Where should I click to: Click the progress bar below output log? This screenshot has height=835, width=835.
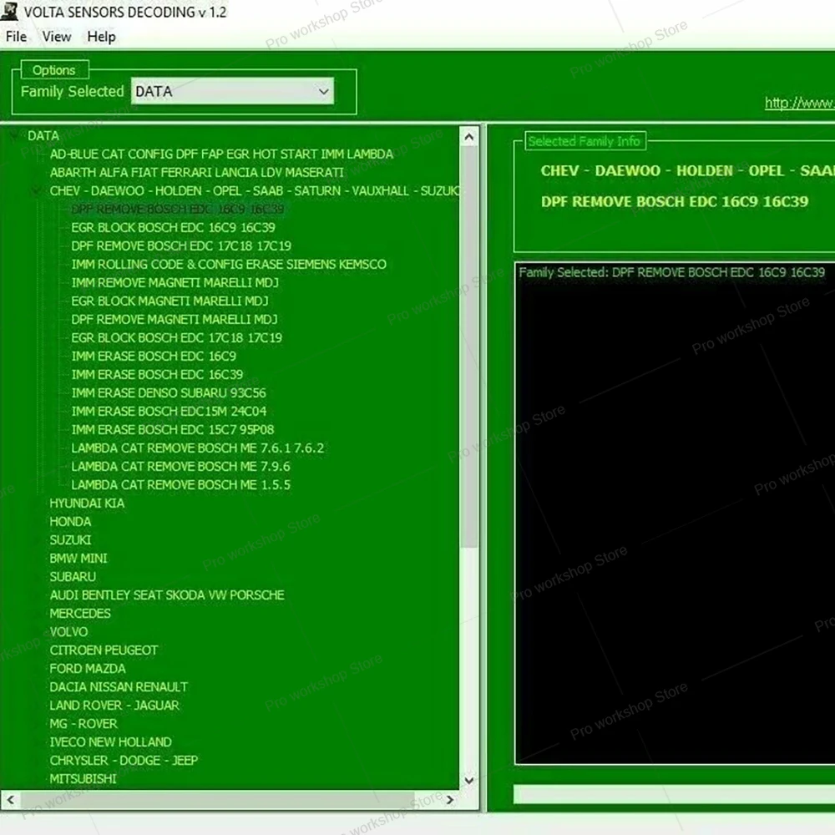674,793
